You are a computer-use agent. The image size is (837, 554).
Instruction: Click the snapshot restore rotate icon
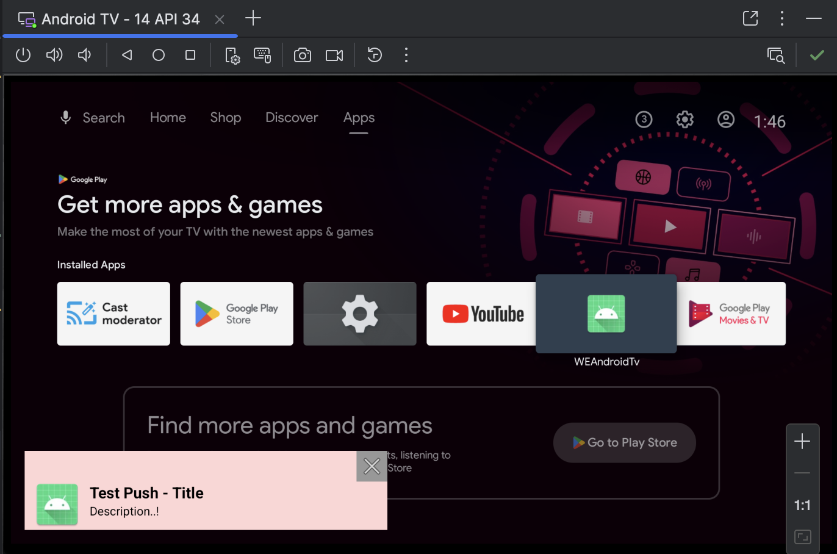click(375, 56)
